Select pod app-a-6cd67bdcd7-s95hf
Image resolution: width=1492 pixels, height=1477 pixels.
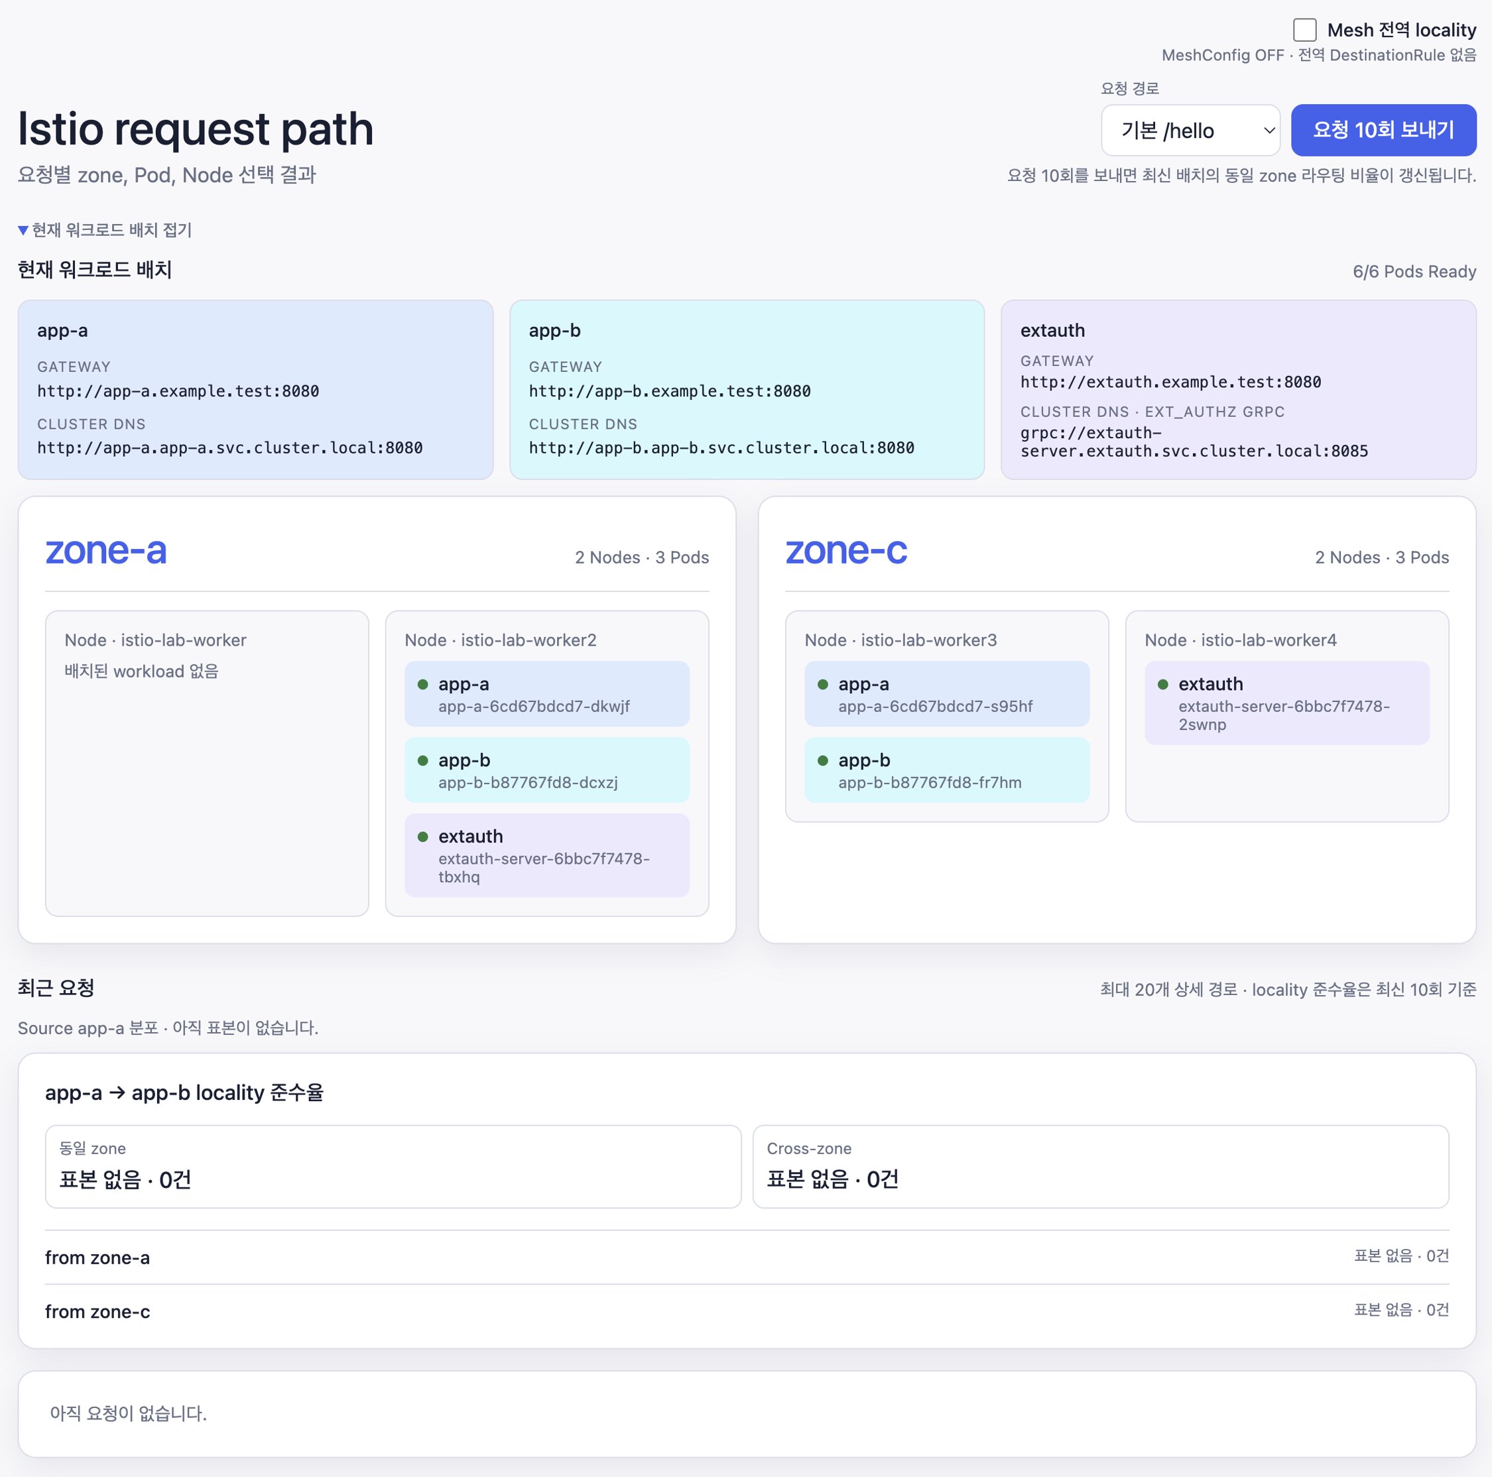tap(947, 693)
